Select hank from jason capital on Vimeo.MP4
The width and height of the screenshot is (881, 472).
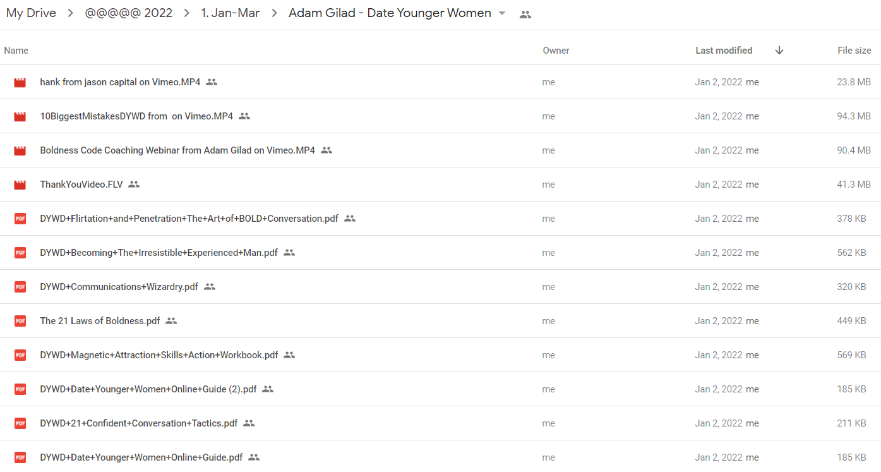[x=120, y=82]
